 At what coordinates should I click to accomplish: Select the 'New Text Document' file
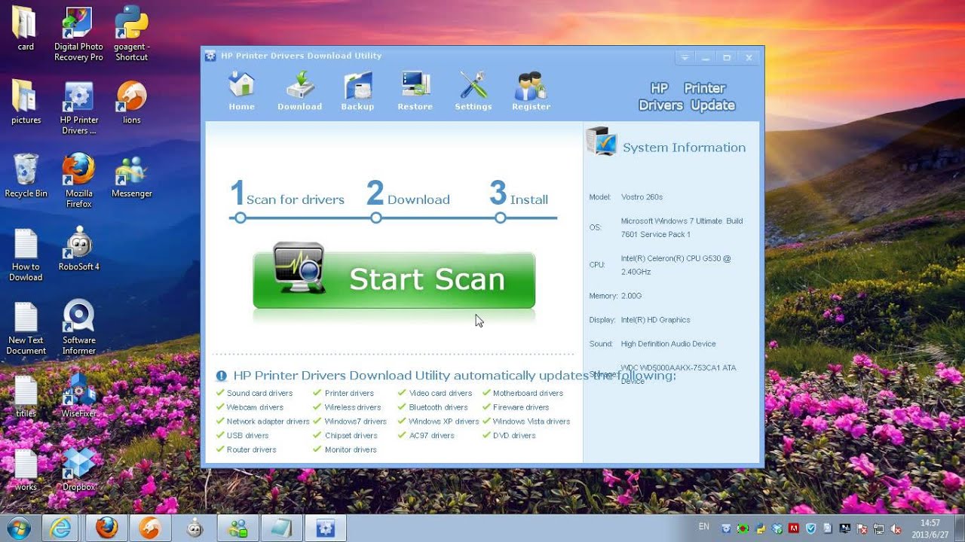[26, 327]
